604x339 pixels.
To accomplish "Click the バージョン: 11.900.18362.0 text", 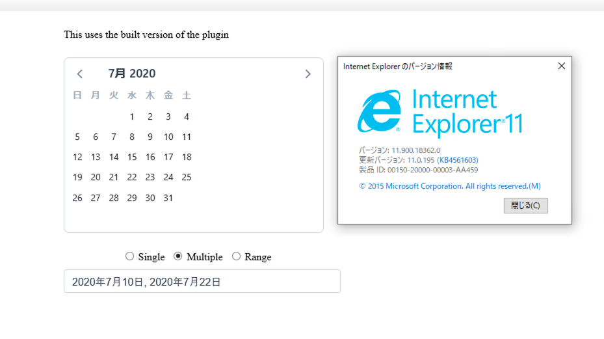I will point(399,150).
